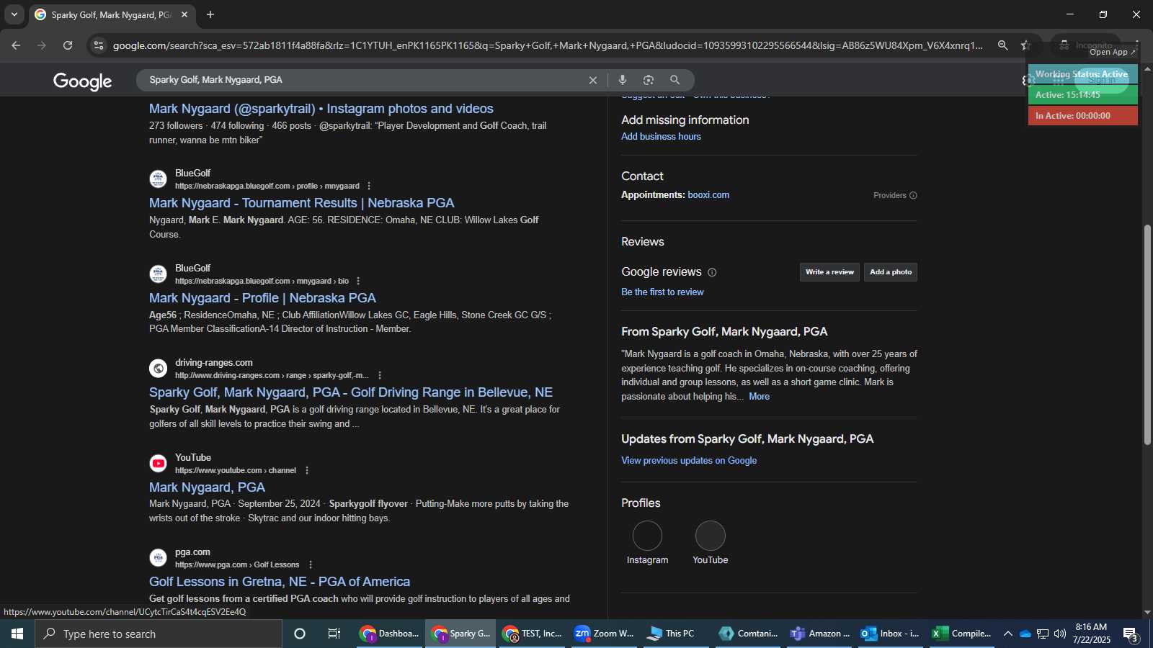This screenshot has width=1153, height=648.
Task: Expand description with More link
Action: coord(759,397)
